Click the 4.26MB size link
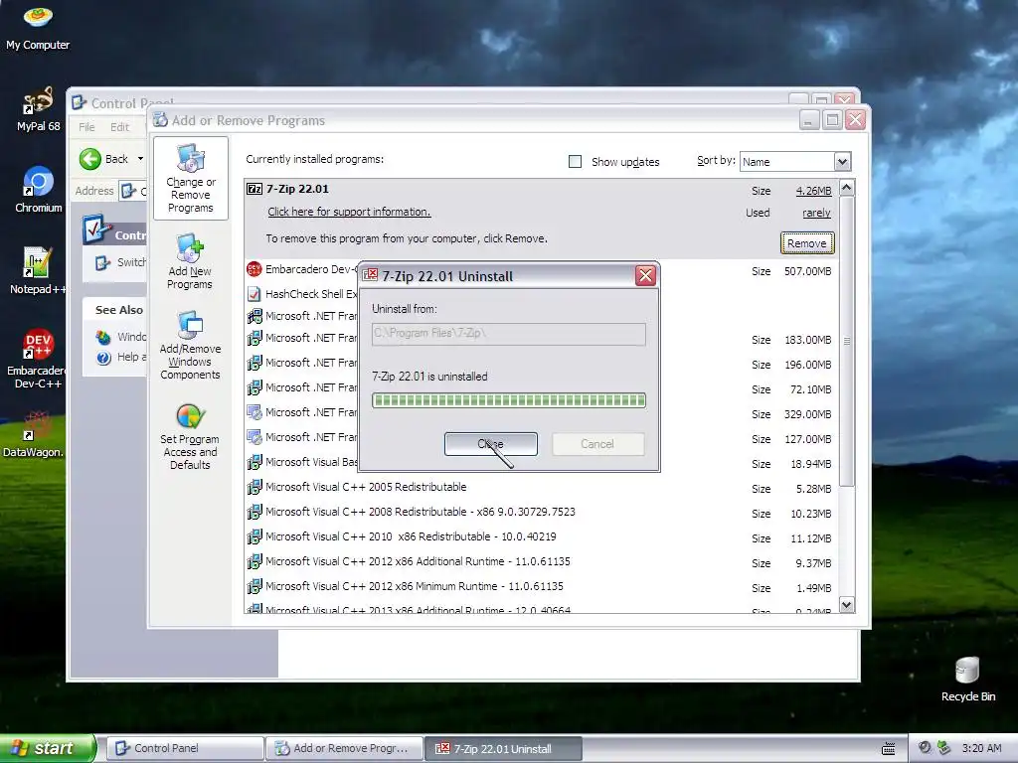1018x763 pixels. (813, 191)
